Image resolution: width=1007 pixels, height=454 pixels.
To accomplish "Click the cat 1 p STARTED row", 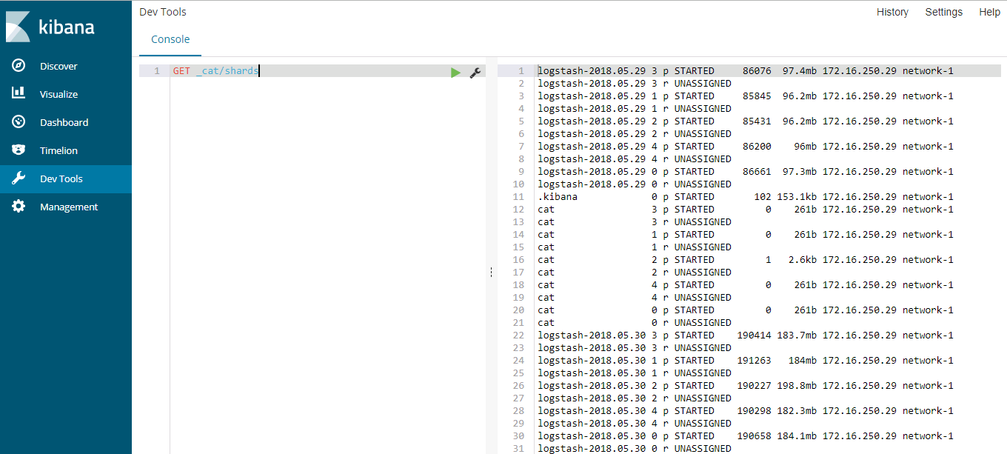I will (746, 234).
